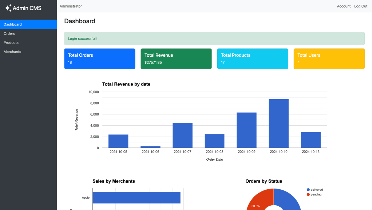
Task: Go to Orders in the sidebar
Action: 9,33
